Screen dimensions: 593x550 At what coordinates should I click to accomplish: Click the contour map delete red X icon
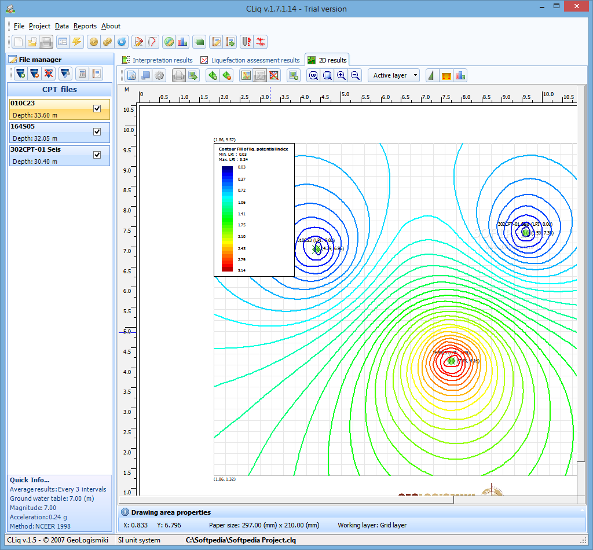(274, 76)
